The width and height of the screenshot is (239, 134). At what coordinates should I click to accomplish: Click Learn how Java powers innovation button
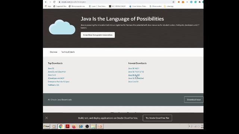[98, 35]
